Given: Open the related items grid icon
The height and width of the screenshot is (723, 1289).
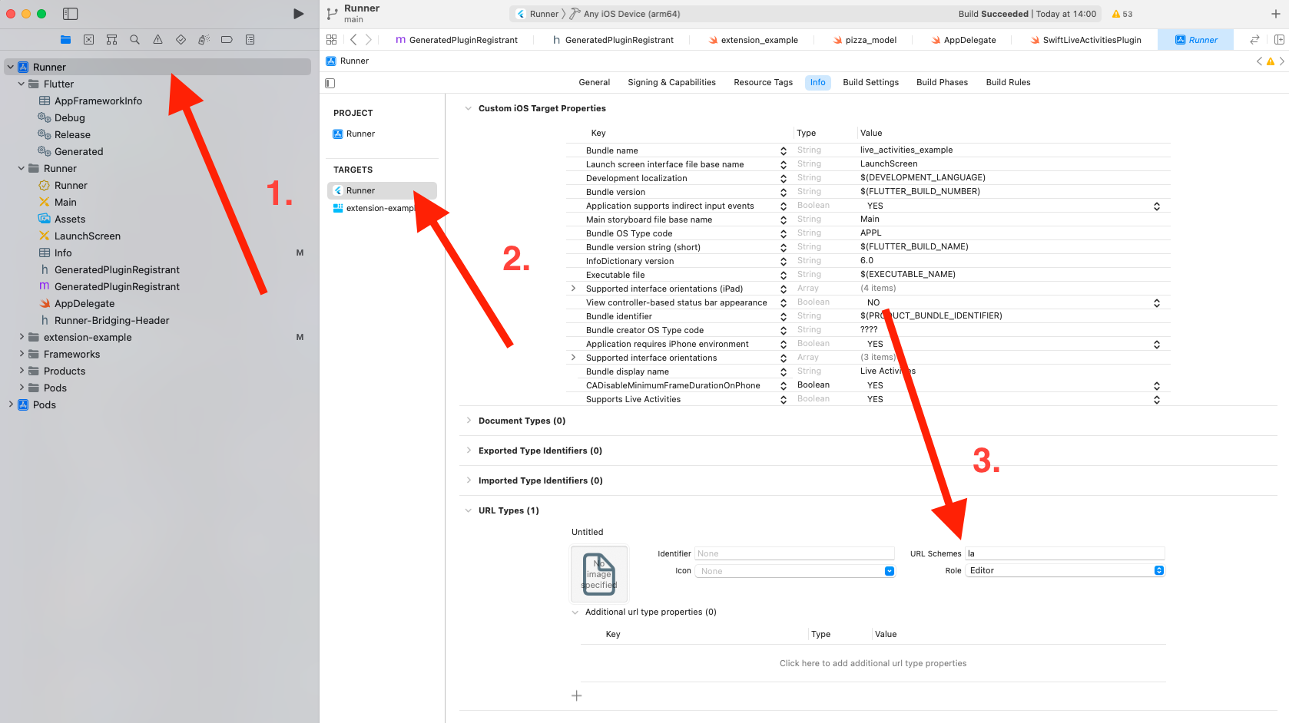Looking at the screenshot, I should 332,40.
